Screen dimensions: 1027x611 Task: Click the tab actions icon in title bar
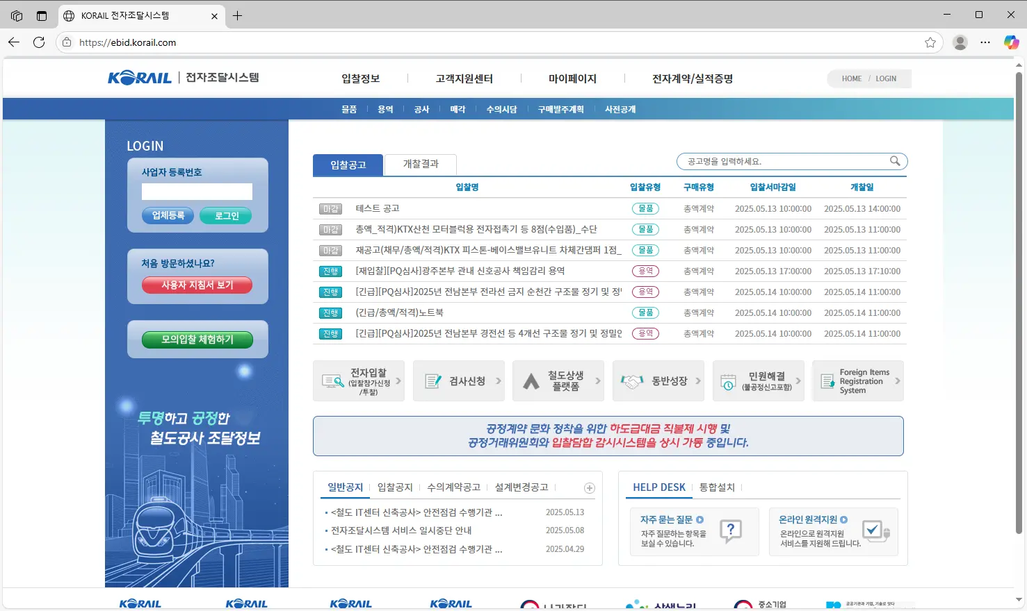coord(42,15)
